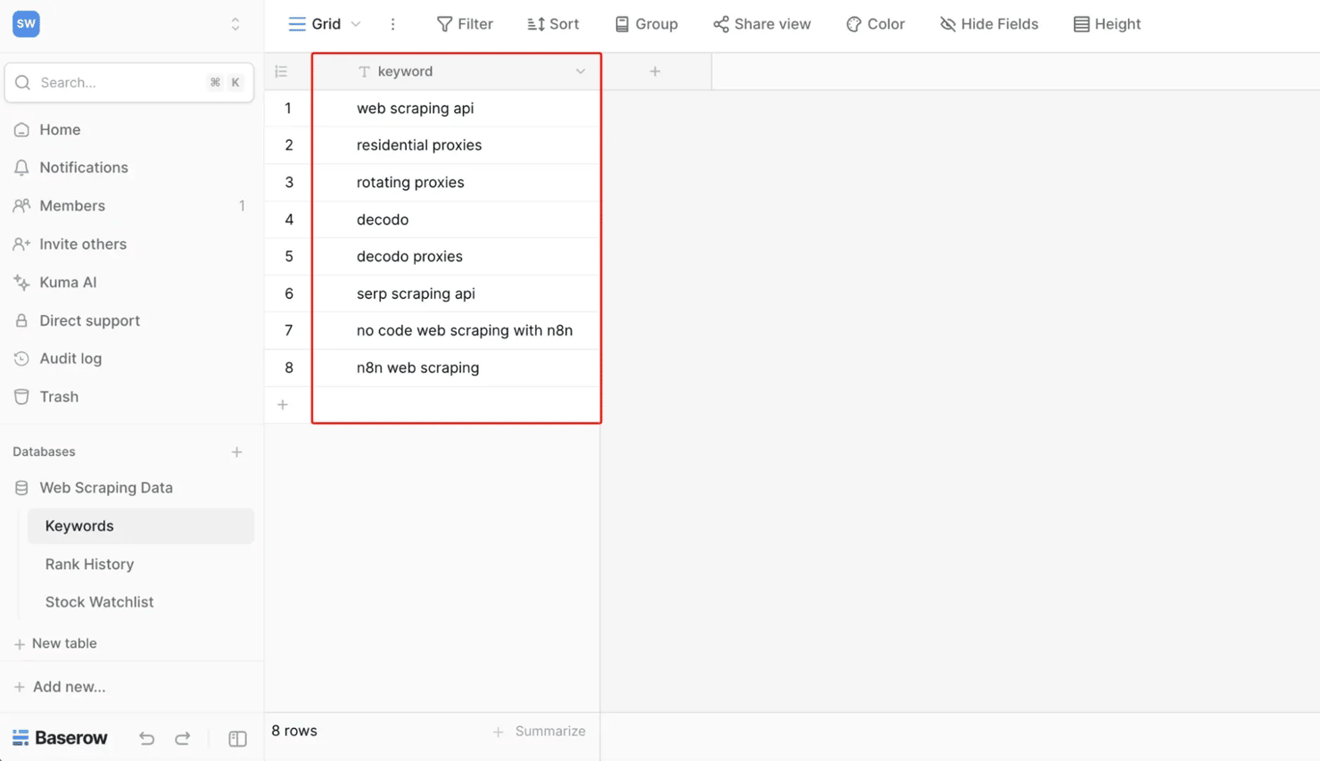
Task: Click the row identifier icon in header
Action: (x=281, y=71)
